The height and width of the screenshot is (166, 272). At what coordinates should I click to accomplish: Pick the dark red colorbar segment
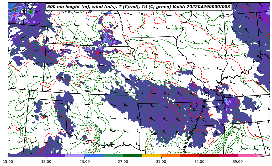tap(209, 156)
